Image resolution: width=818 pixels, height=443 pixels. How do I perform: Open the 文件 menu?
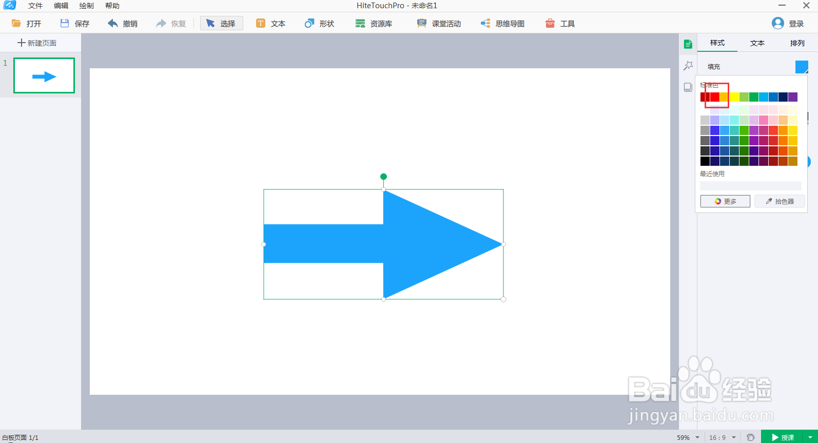(35, 6)
